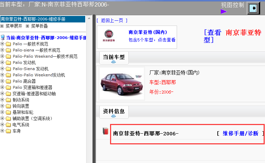Open the 当前车型 tab
265x163 pixels.
click(114, 58)
